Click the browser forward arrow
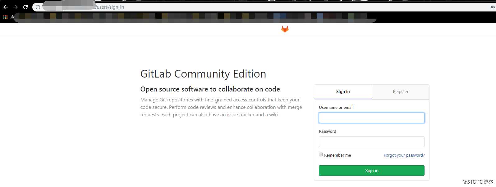This screenshot has height=187, width=496. tap(16, 7)
